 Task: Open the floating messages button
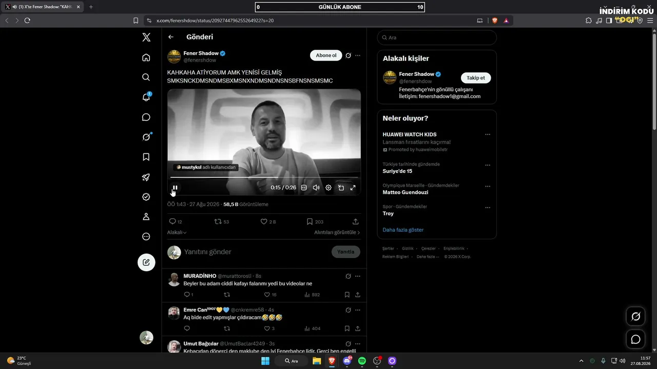coord(635,339)
